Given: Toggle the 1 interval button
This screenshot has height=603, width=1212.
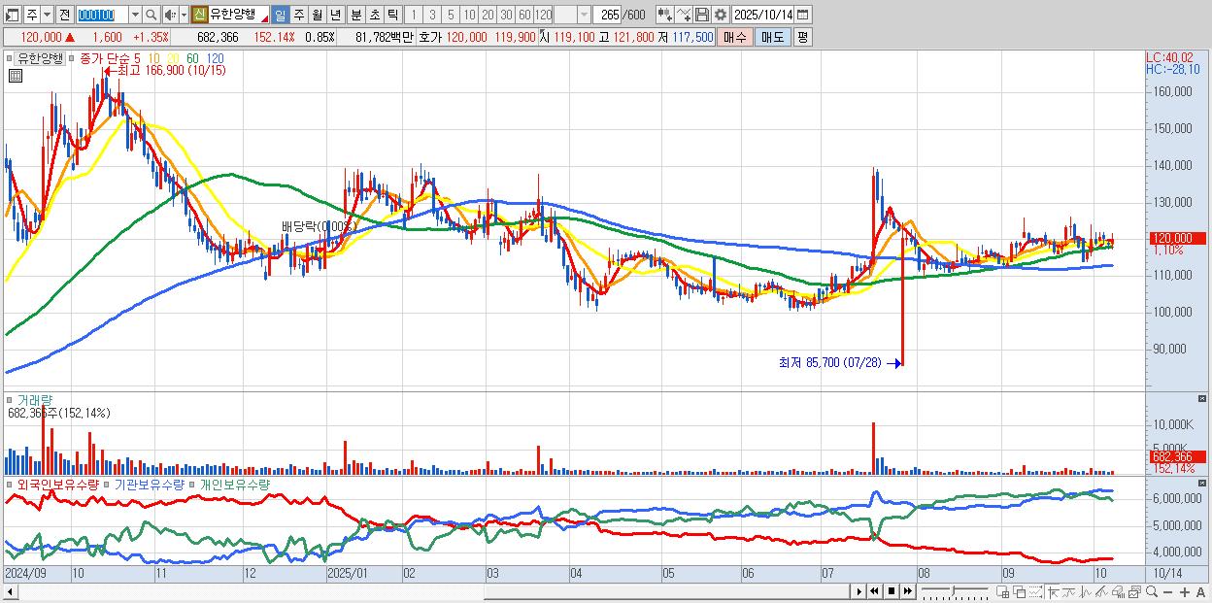Looking at the screenshot, I should tap(414, 15).
